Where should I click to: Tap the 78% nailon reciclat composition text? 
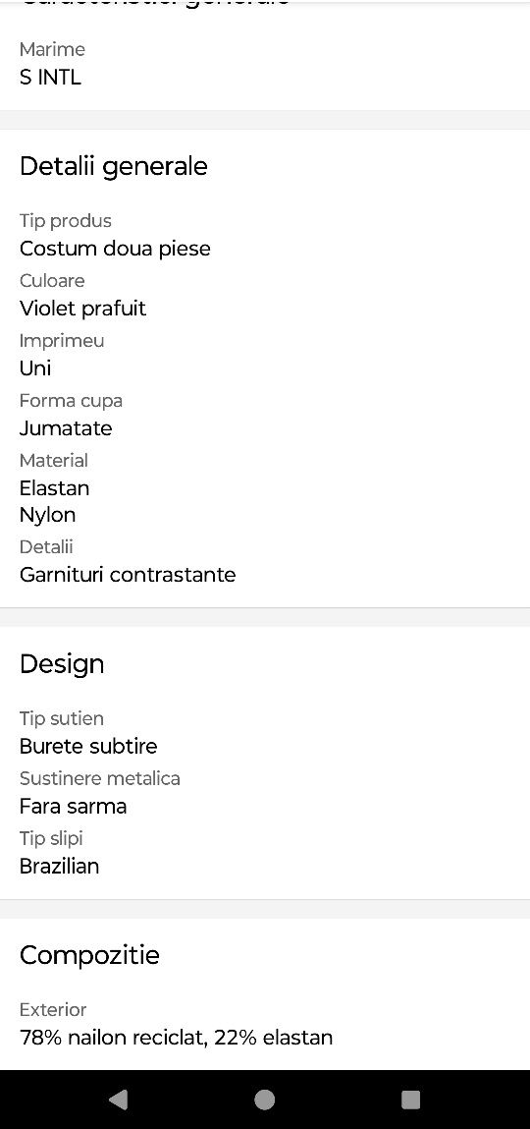pos(114,1038)
